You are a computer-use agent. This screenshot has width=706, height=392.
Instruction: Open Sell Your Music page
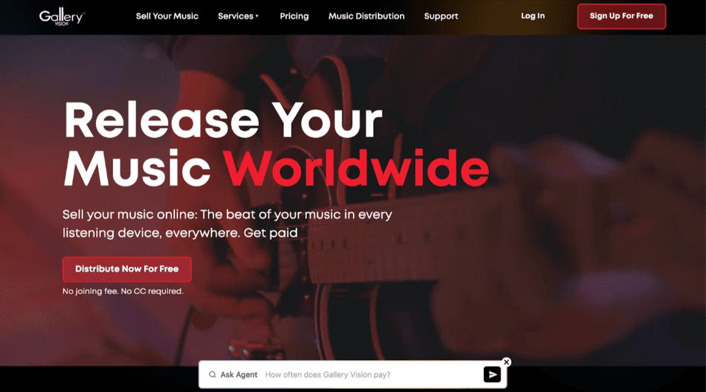tap(167, 16)
